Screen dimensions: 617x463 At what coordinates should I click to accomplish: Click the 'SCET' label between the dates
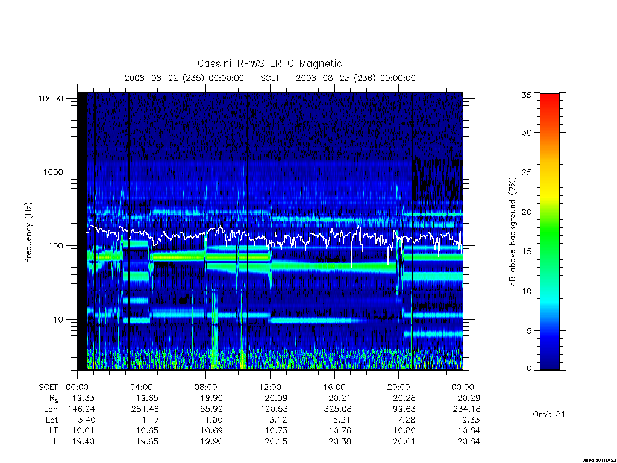(x=270, y=78)
